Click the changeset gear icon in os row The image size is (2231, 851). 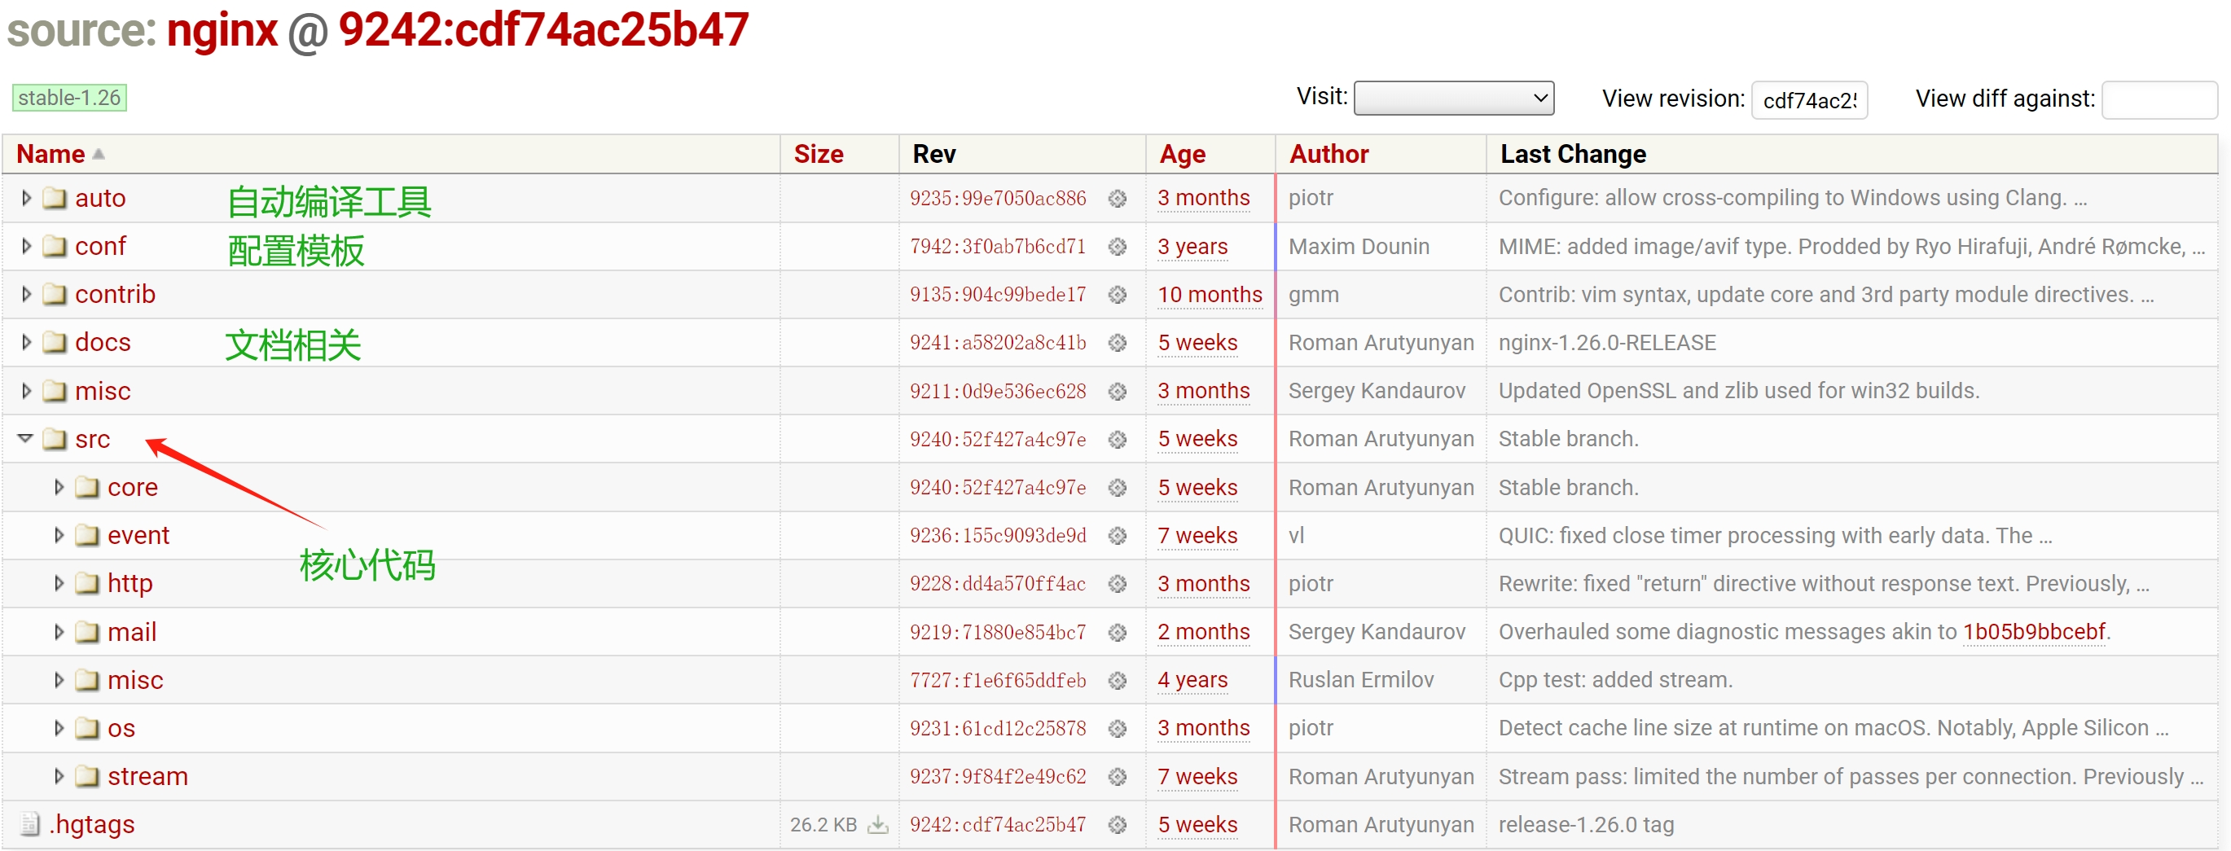click(x=1118, y=728)
